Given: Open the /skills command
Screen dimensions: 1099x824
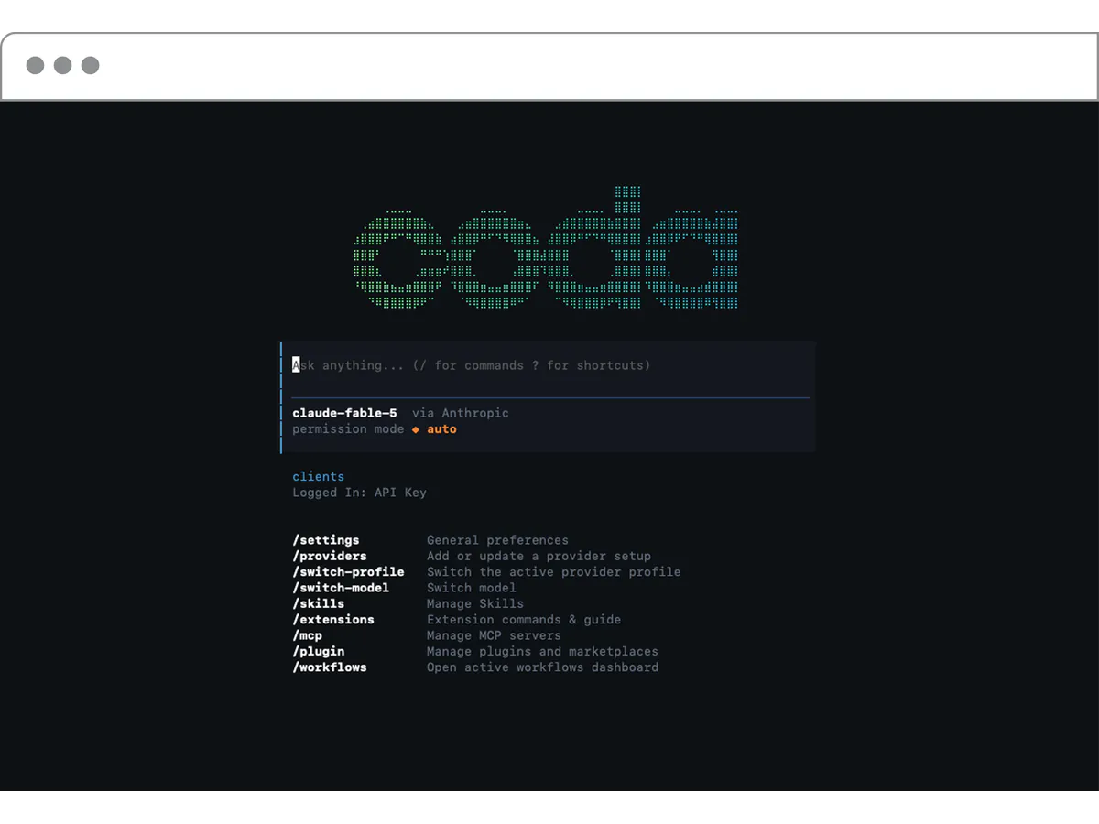Looking at the screenshot, I should (319, 603).
